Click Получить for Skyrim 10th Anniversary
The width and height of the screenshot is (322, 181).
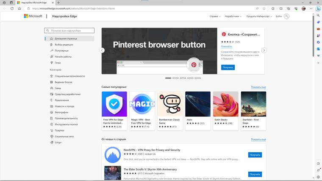click(255, 174)
